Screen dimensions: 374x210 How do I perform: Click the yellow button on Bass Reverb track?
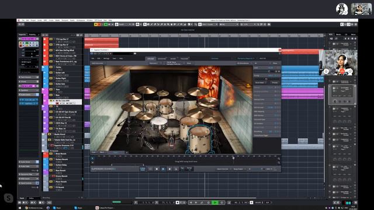click(x=51, y=170)
